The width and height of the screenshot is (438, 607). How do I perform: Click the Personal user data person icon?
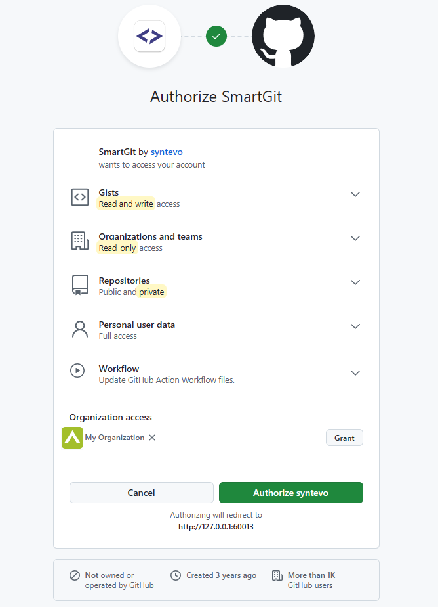coord(79,328)
